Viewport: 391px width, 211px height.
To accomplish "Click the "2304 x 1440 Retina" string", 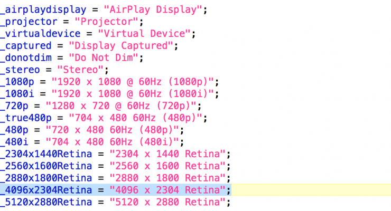I will [168, 154].
